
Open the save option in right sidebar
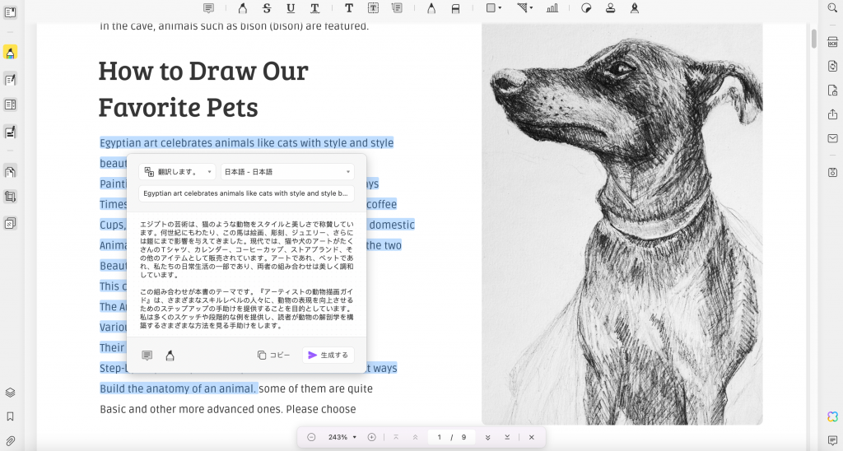click(x=832, y=173)
